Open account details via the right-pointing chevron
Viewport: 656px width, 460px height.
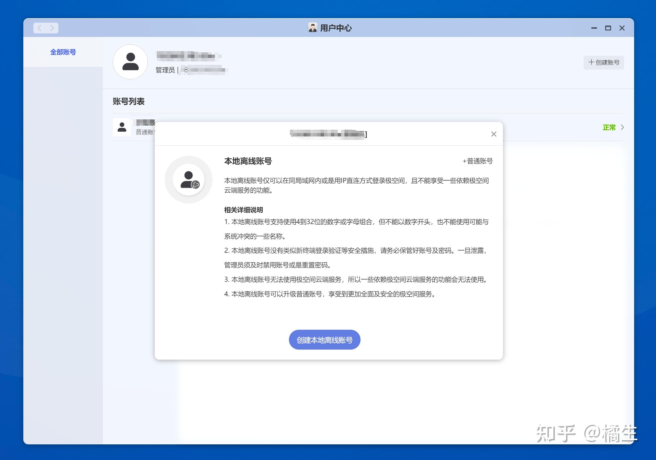pos(623,127)
